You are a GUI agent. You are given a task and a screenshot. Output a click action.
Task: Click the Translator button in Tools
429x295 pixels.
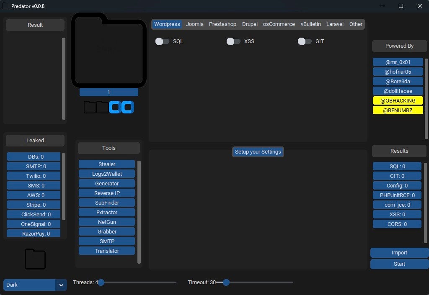(107, 251)
